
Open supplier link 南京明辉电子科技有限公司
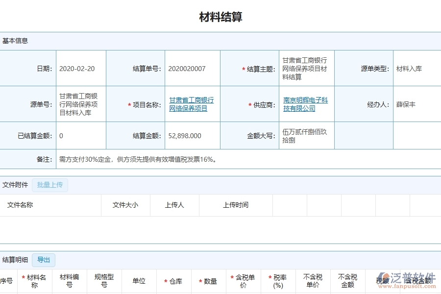coord(304,103)
